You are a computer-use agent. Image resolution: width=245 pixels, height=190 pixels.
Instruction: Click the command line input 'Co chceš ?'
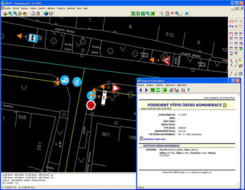[x=68, y=183]
